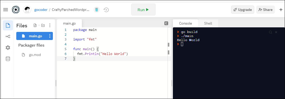Switch to the Console tab
The width and height of the screenshot is (285, 99).
(x=185, y=23)
